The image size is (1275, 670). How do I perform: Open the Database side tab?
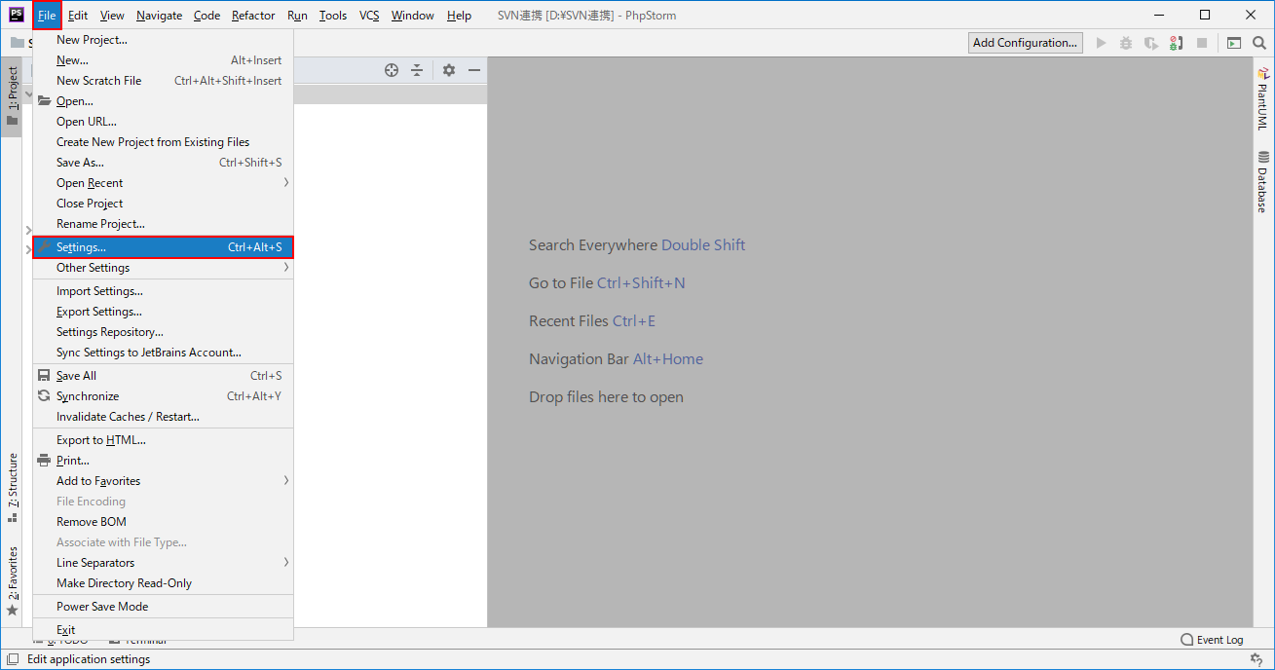click(x=1262, y=182)
